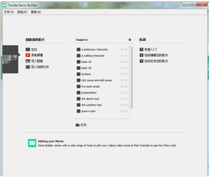Click the question mark icon for 快速入门
Image resolution: width=209 pixels, height=177 pixels.
(x=141, y=49)
